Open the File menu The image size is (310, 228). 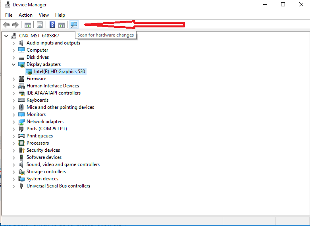click(9, 15)
